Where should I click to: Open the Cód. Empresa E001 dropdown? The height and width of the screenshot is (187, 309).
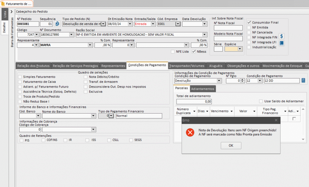point(178,24)
